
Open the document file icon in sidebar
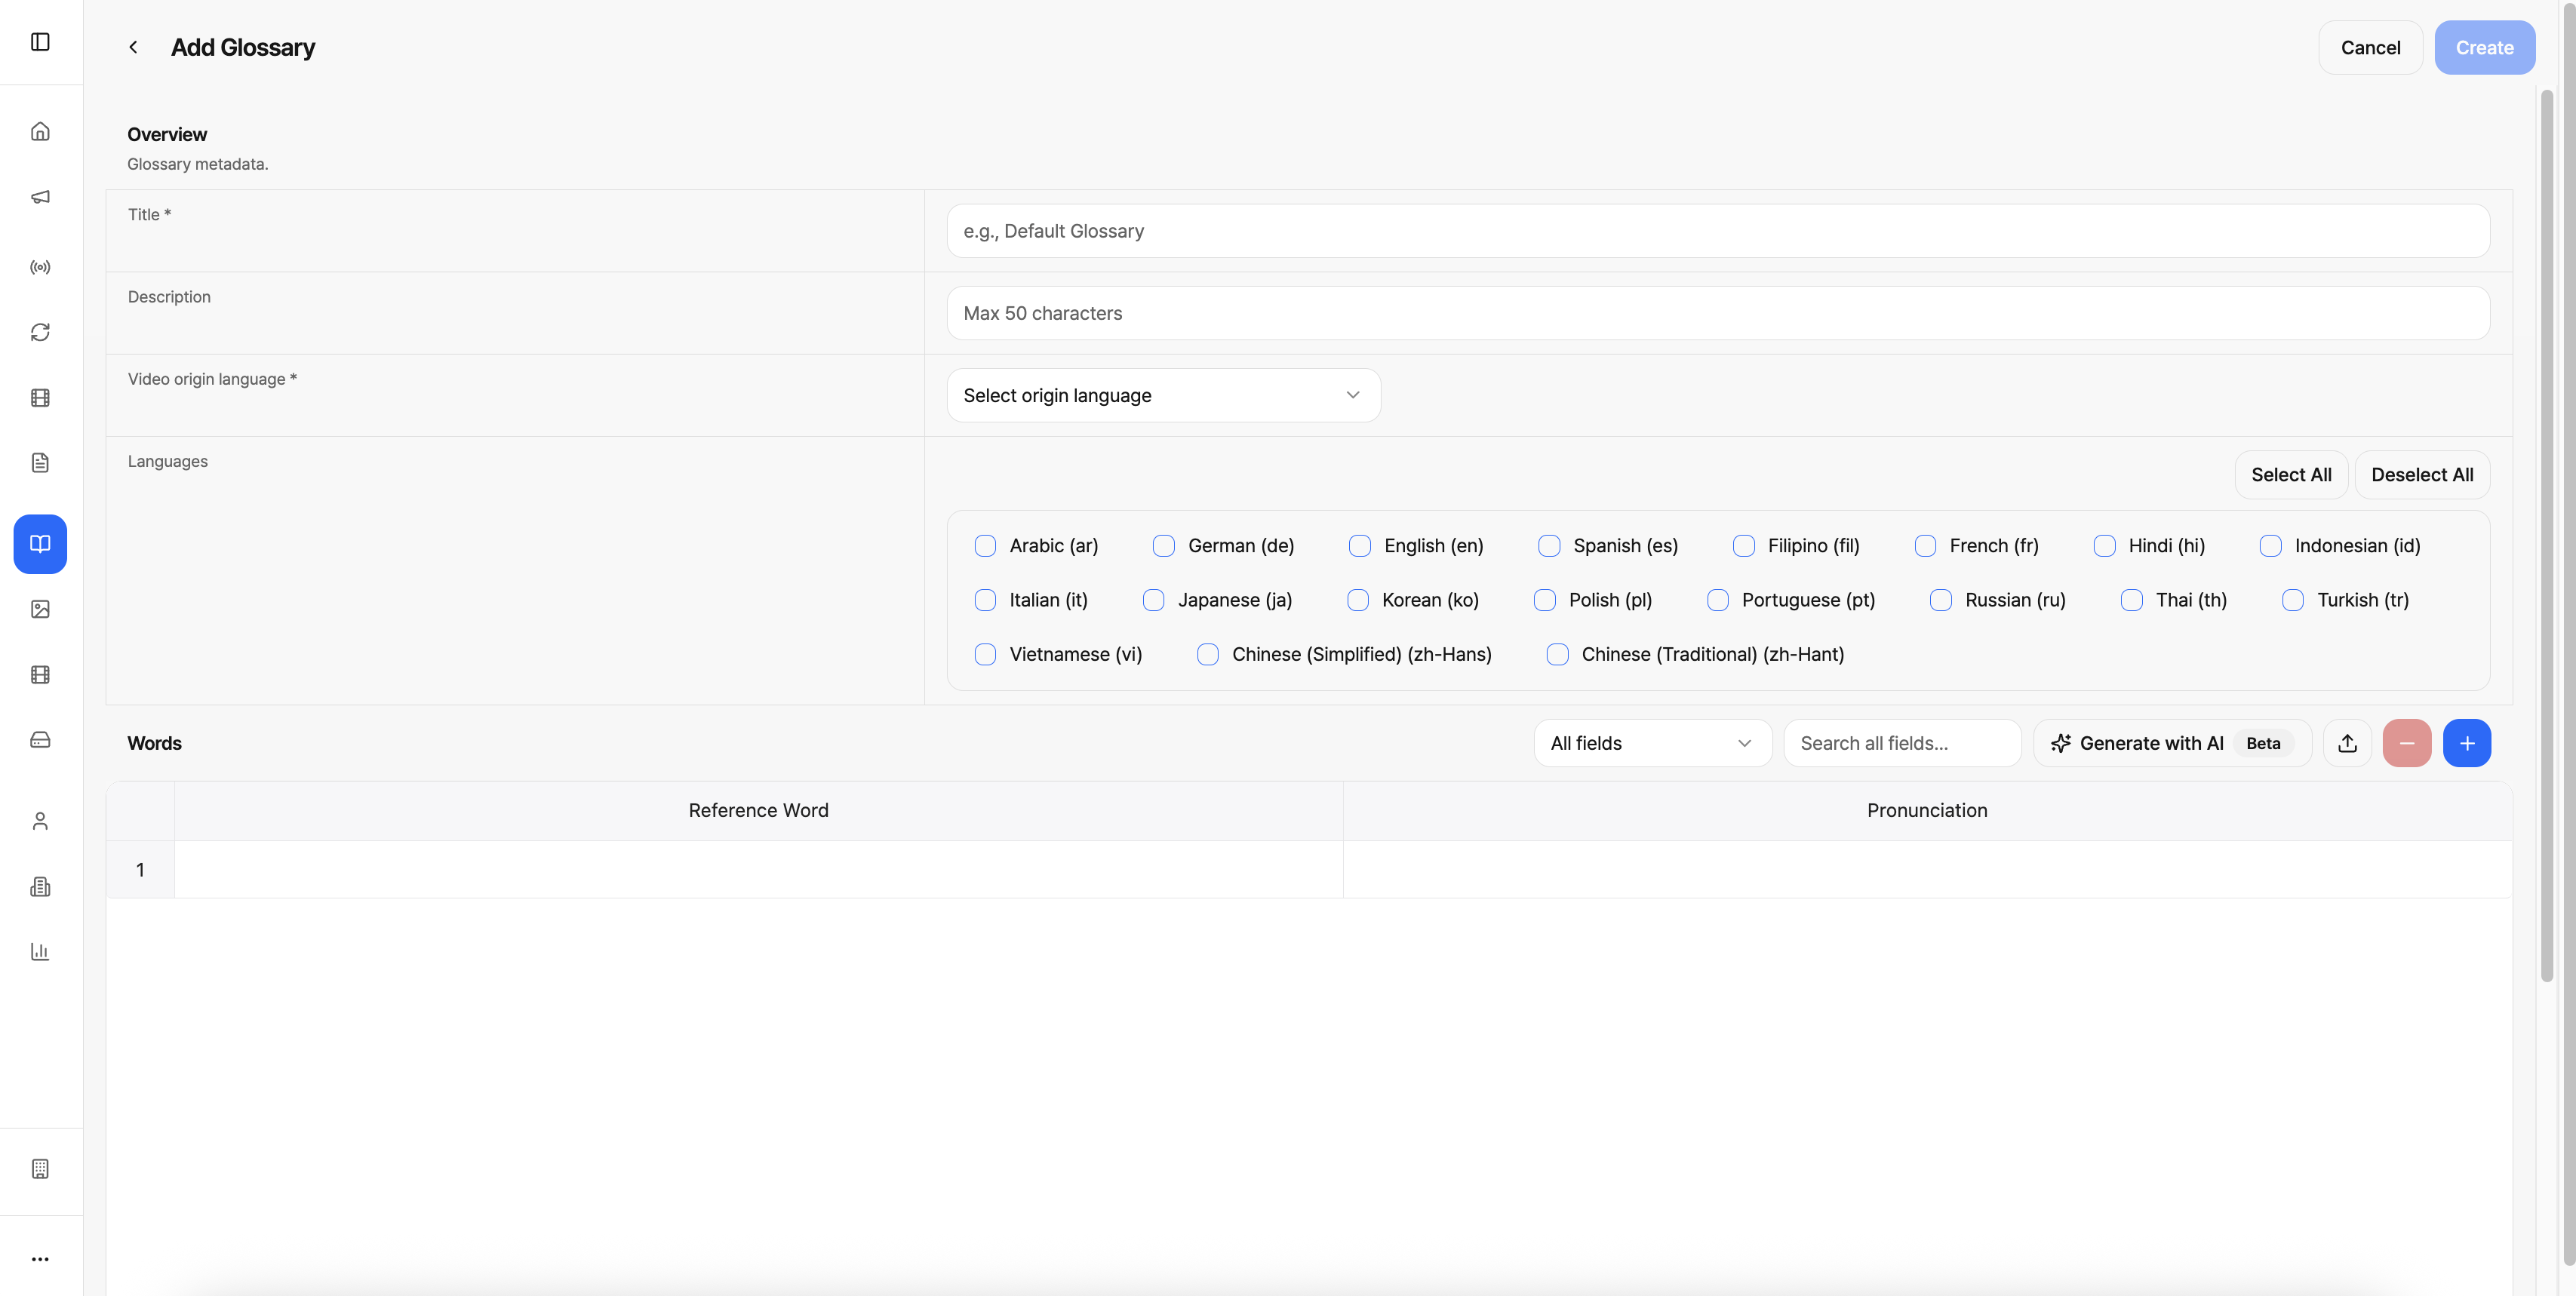coord(40,463)
